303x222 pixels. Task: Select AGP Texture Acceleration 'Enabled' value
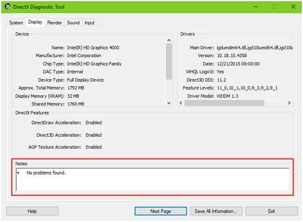click(94, 147)
